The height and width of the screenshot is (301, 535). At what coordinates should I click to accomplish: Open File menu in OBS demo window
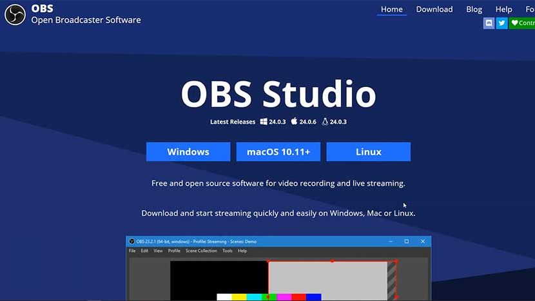click(x=132, y=251)
